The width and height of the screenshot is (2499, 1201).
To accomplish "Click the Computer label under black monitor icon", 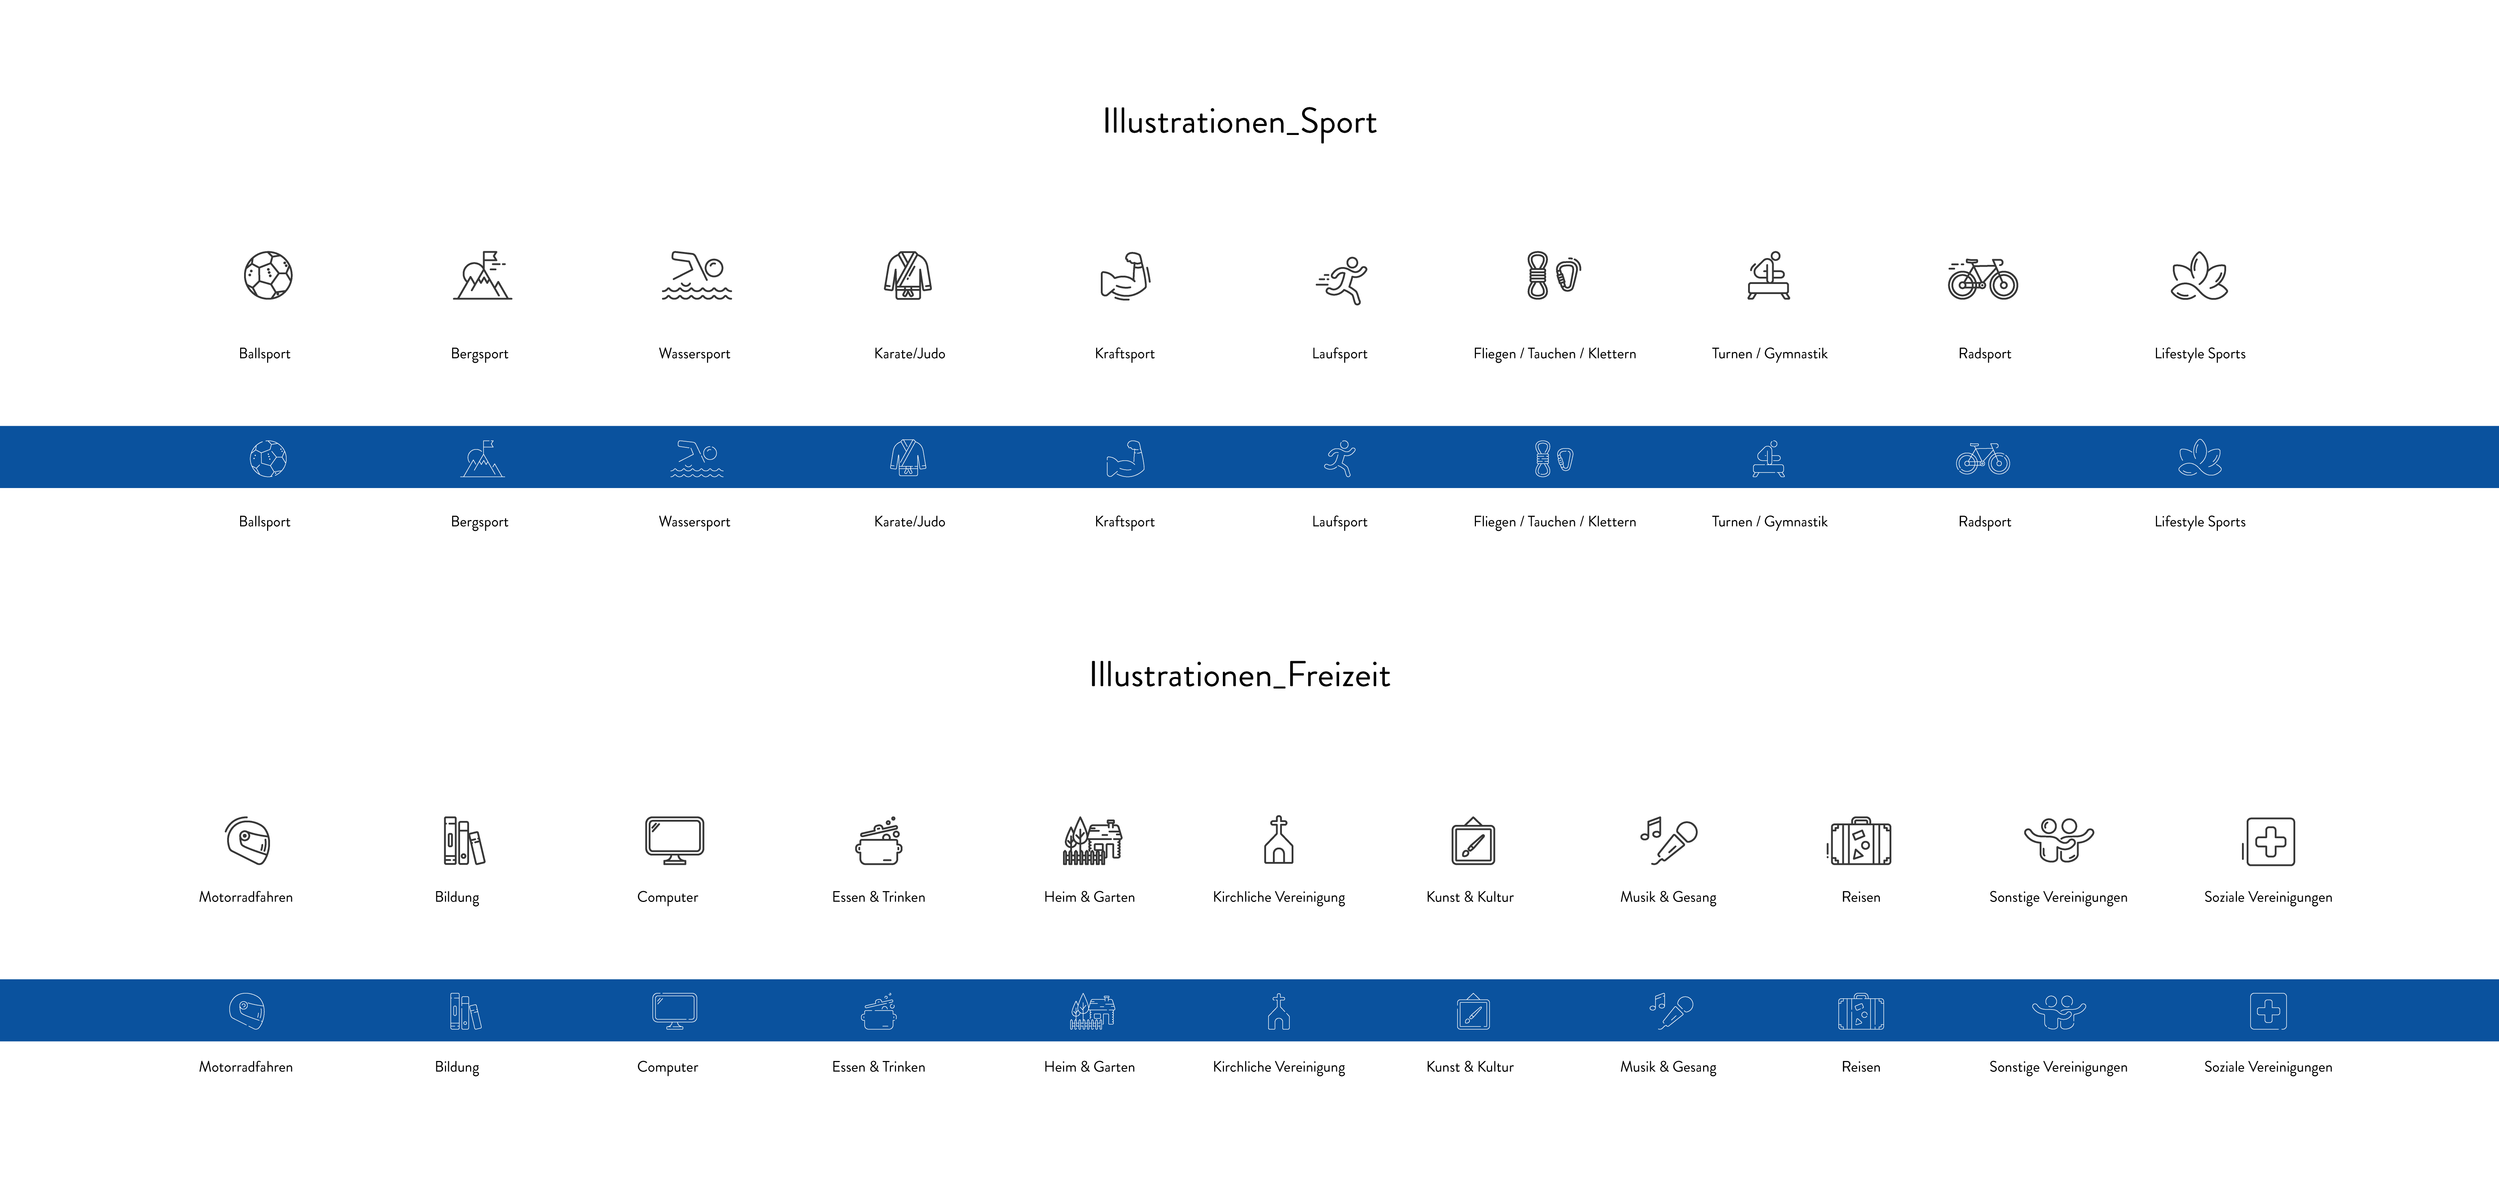I will point(667,897).
